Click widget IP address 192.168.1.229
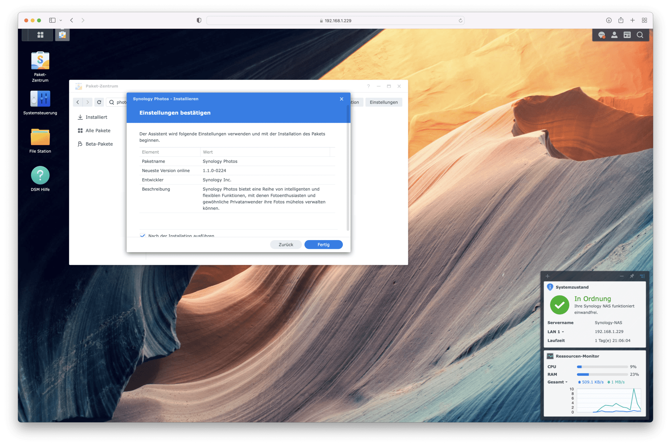 [x=609, y=332]
